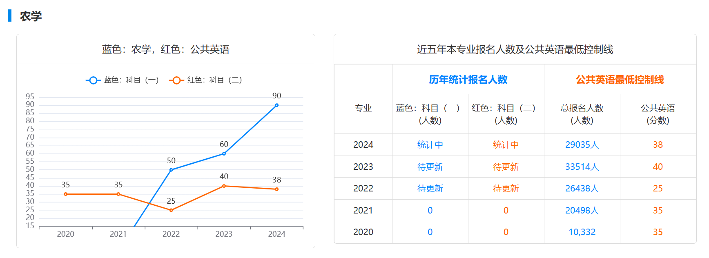Click the 历年统计报名人数 column header
Viewport: 709px width, 258px height.
tap(468, 80)
